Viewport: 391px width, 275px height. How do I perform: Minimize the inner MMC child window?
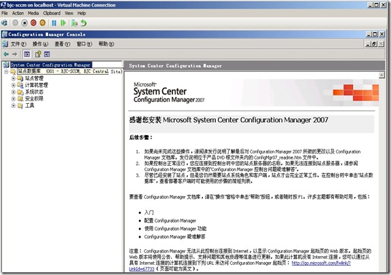click(368, 44)
